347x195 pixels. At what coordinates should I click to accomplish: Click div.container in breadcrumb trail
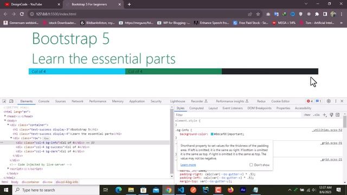pyautogui.click(x=30, y=182)
